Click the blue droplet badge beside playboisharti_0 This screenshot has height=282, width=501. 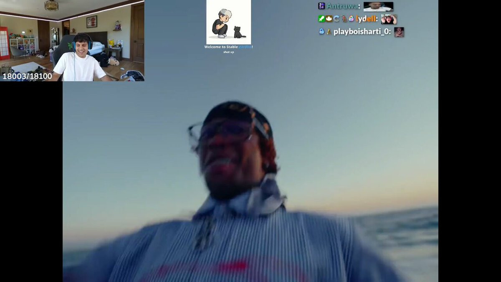pos(322,31)
